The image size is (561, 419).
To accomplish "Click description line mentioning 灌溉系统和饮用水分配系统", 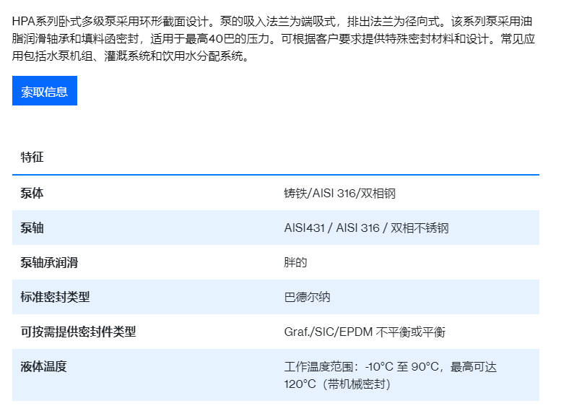I will pyautogui.click(x=144, y=56).
